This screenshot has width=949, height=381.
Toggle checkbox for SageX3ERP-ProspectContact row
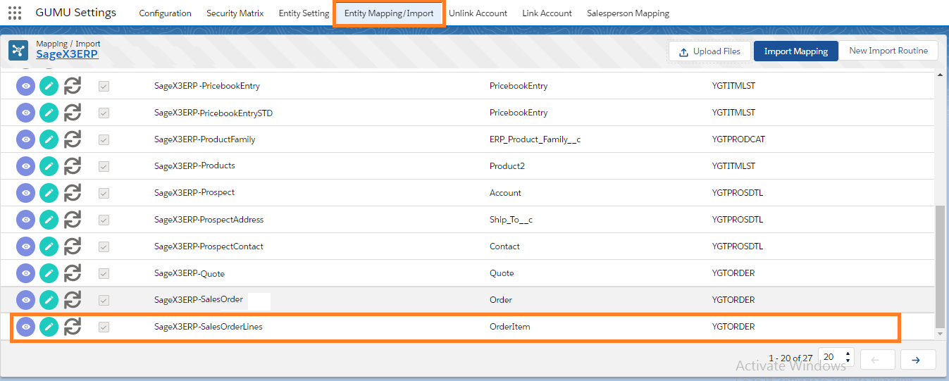(x=104, y=246)
